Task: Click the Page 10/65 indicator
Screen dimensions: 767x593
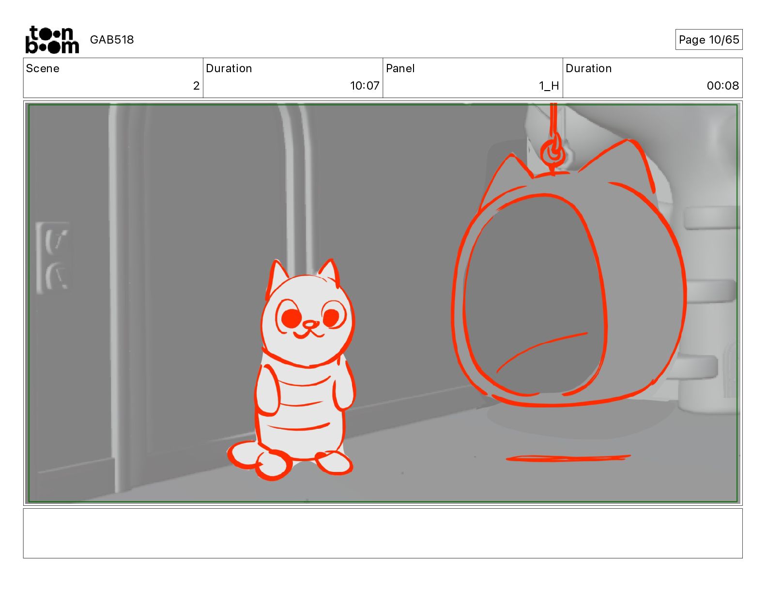Action: (709, 40)
